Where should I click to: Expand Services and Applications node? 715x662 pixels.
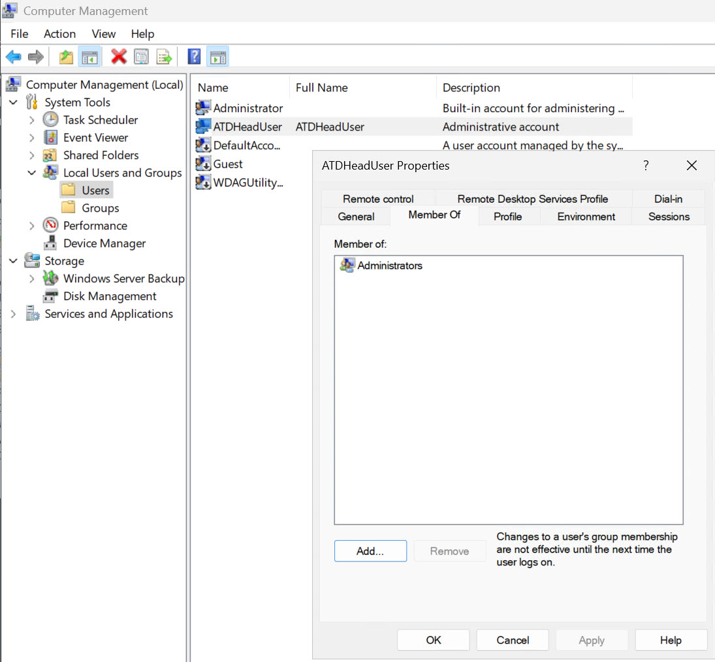[x=13, y=314]
